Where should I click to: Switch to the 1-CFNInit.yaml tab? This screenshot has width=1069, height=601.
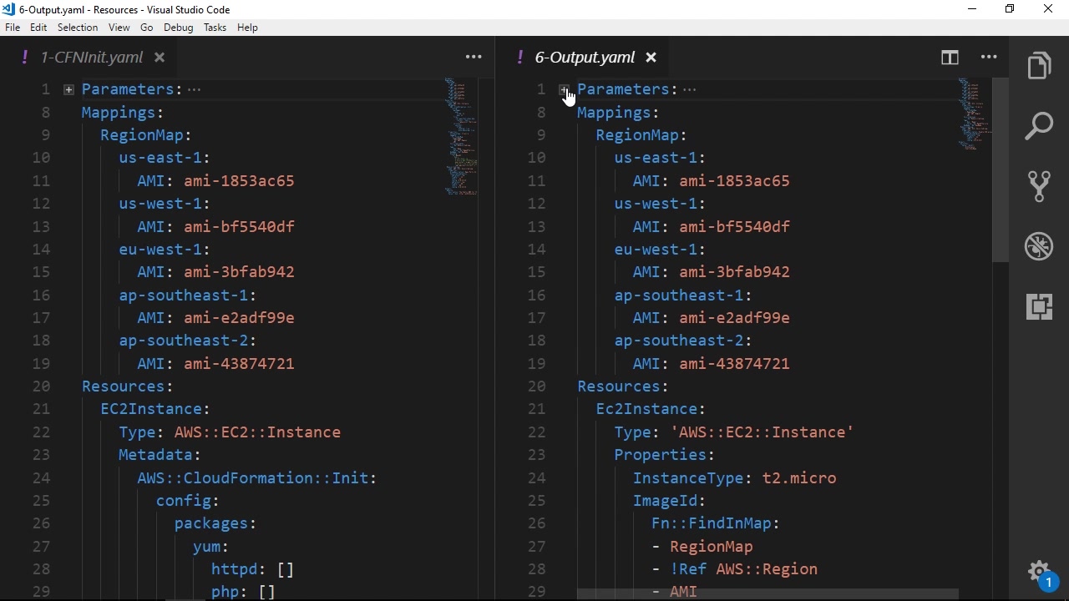pyautogui.click(x=91, y=58)
